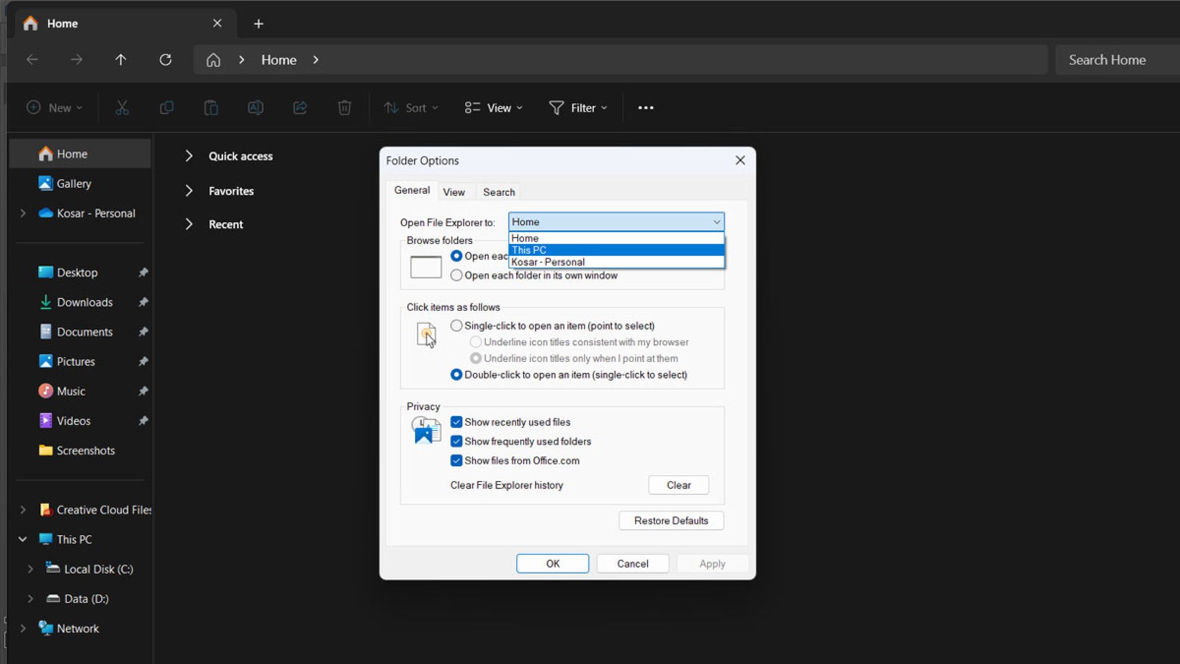Image resolution: width=1180 pixels, height=664 pixels.
Task: Click the Cut scissors icon
Action: (122, 108)
